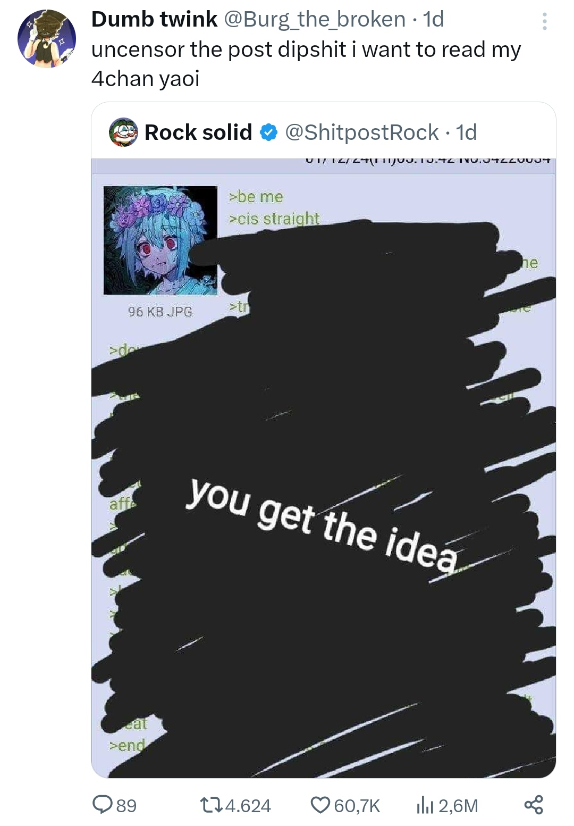This screenshot has width=574, height=826.
Task: Click the retweet icon
Action: click(210, 805)
